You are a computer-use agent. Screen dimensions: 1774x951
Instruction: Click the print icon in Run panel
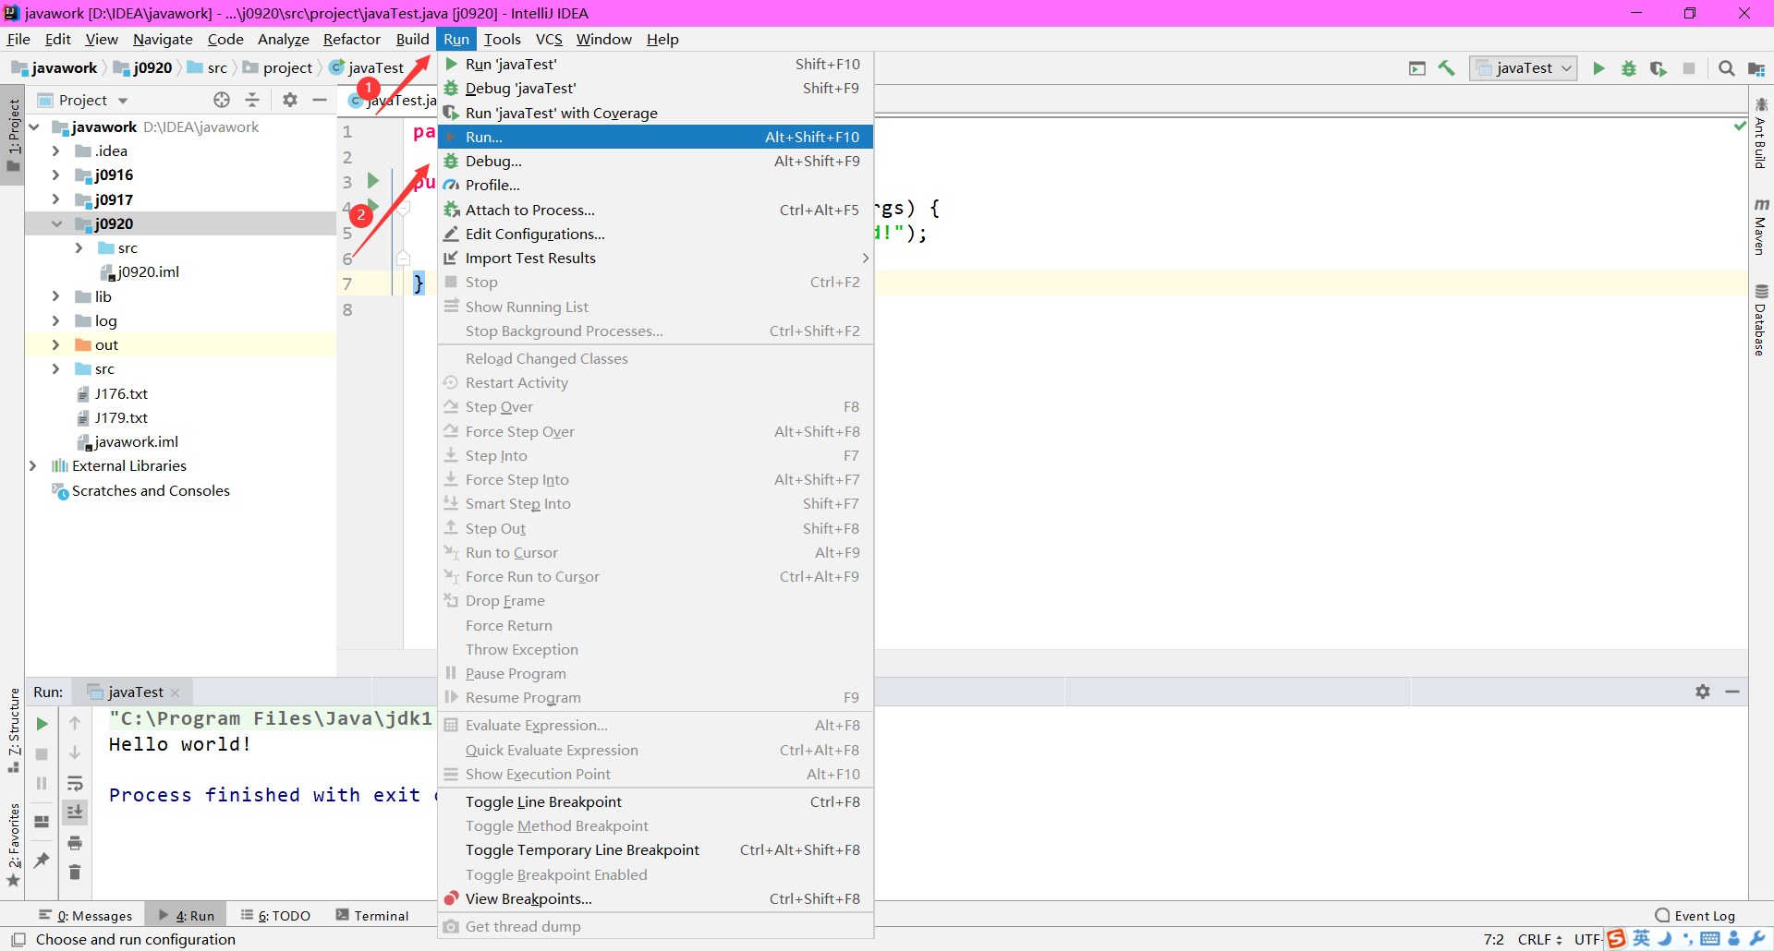75,842
